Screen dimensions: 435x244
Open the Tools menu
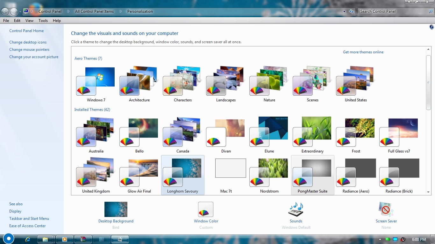point(43,21)
